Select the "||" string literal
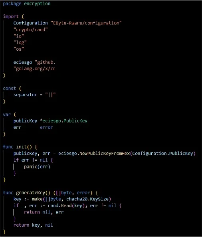 point(50,95)
